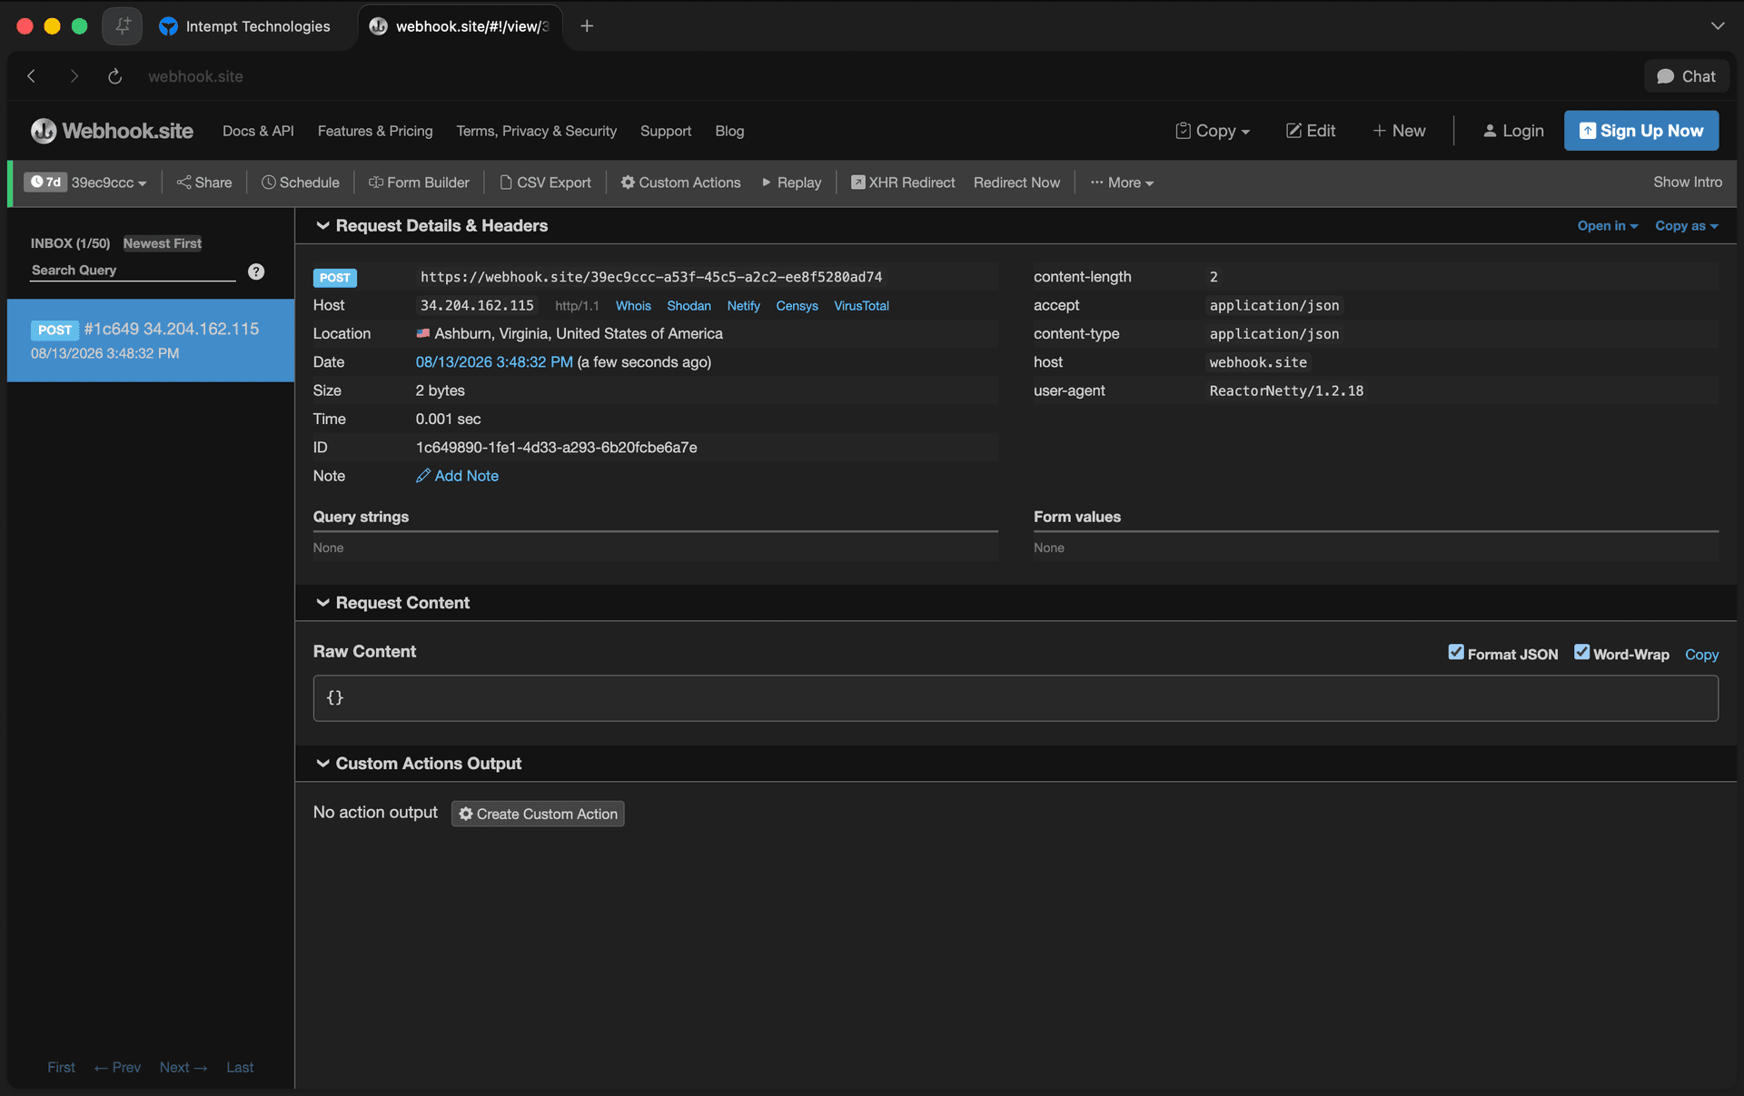Viewport: 1744px width, 1096px height.
Task: Open the Share option
Action: 204,183
